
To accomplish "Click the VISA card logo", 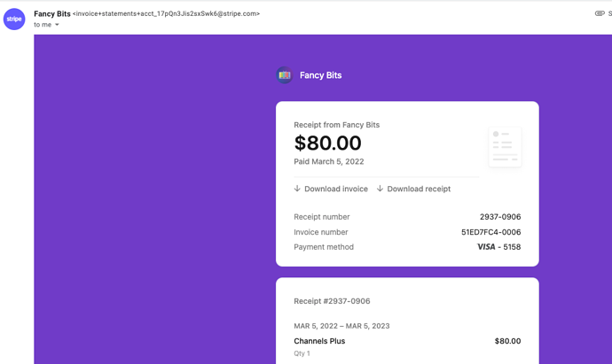I will [x=486, y=247].
